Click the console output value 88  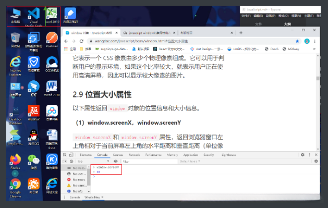(x=99, y=172)
